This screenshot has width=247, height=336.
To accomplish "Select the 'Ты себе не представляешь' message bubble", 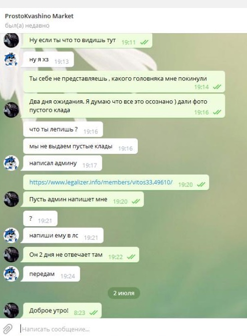I will 124,82.
